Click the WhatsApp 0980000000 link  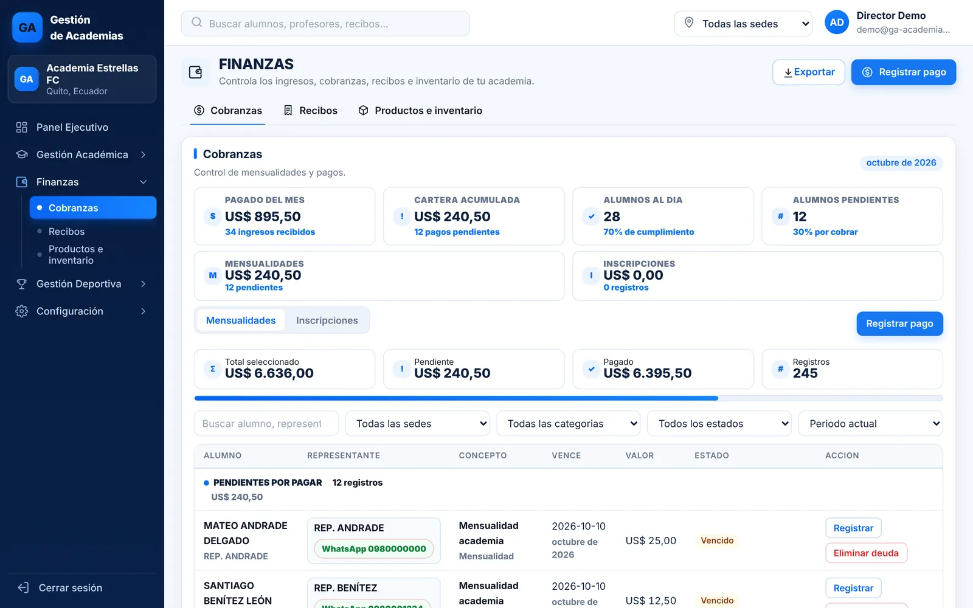[374, 548]
